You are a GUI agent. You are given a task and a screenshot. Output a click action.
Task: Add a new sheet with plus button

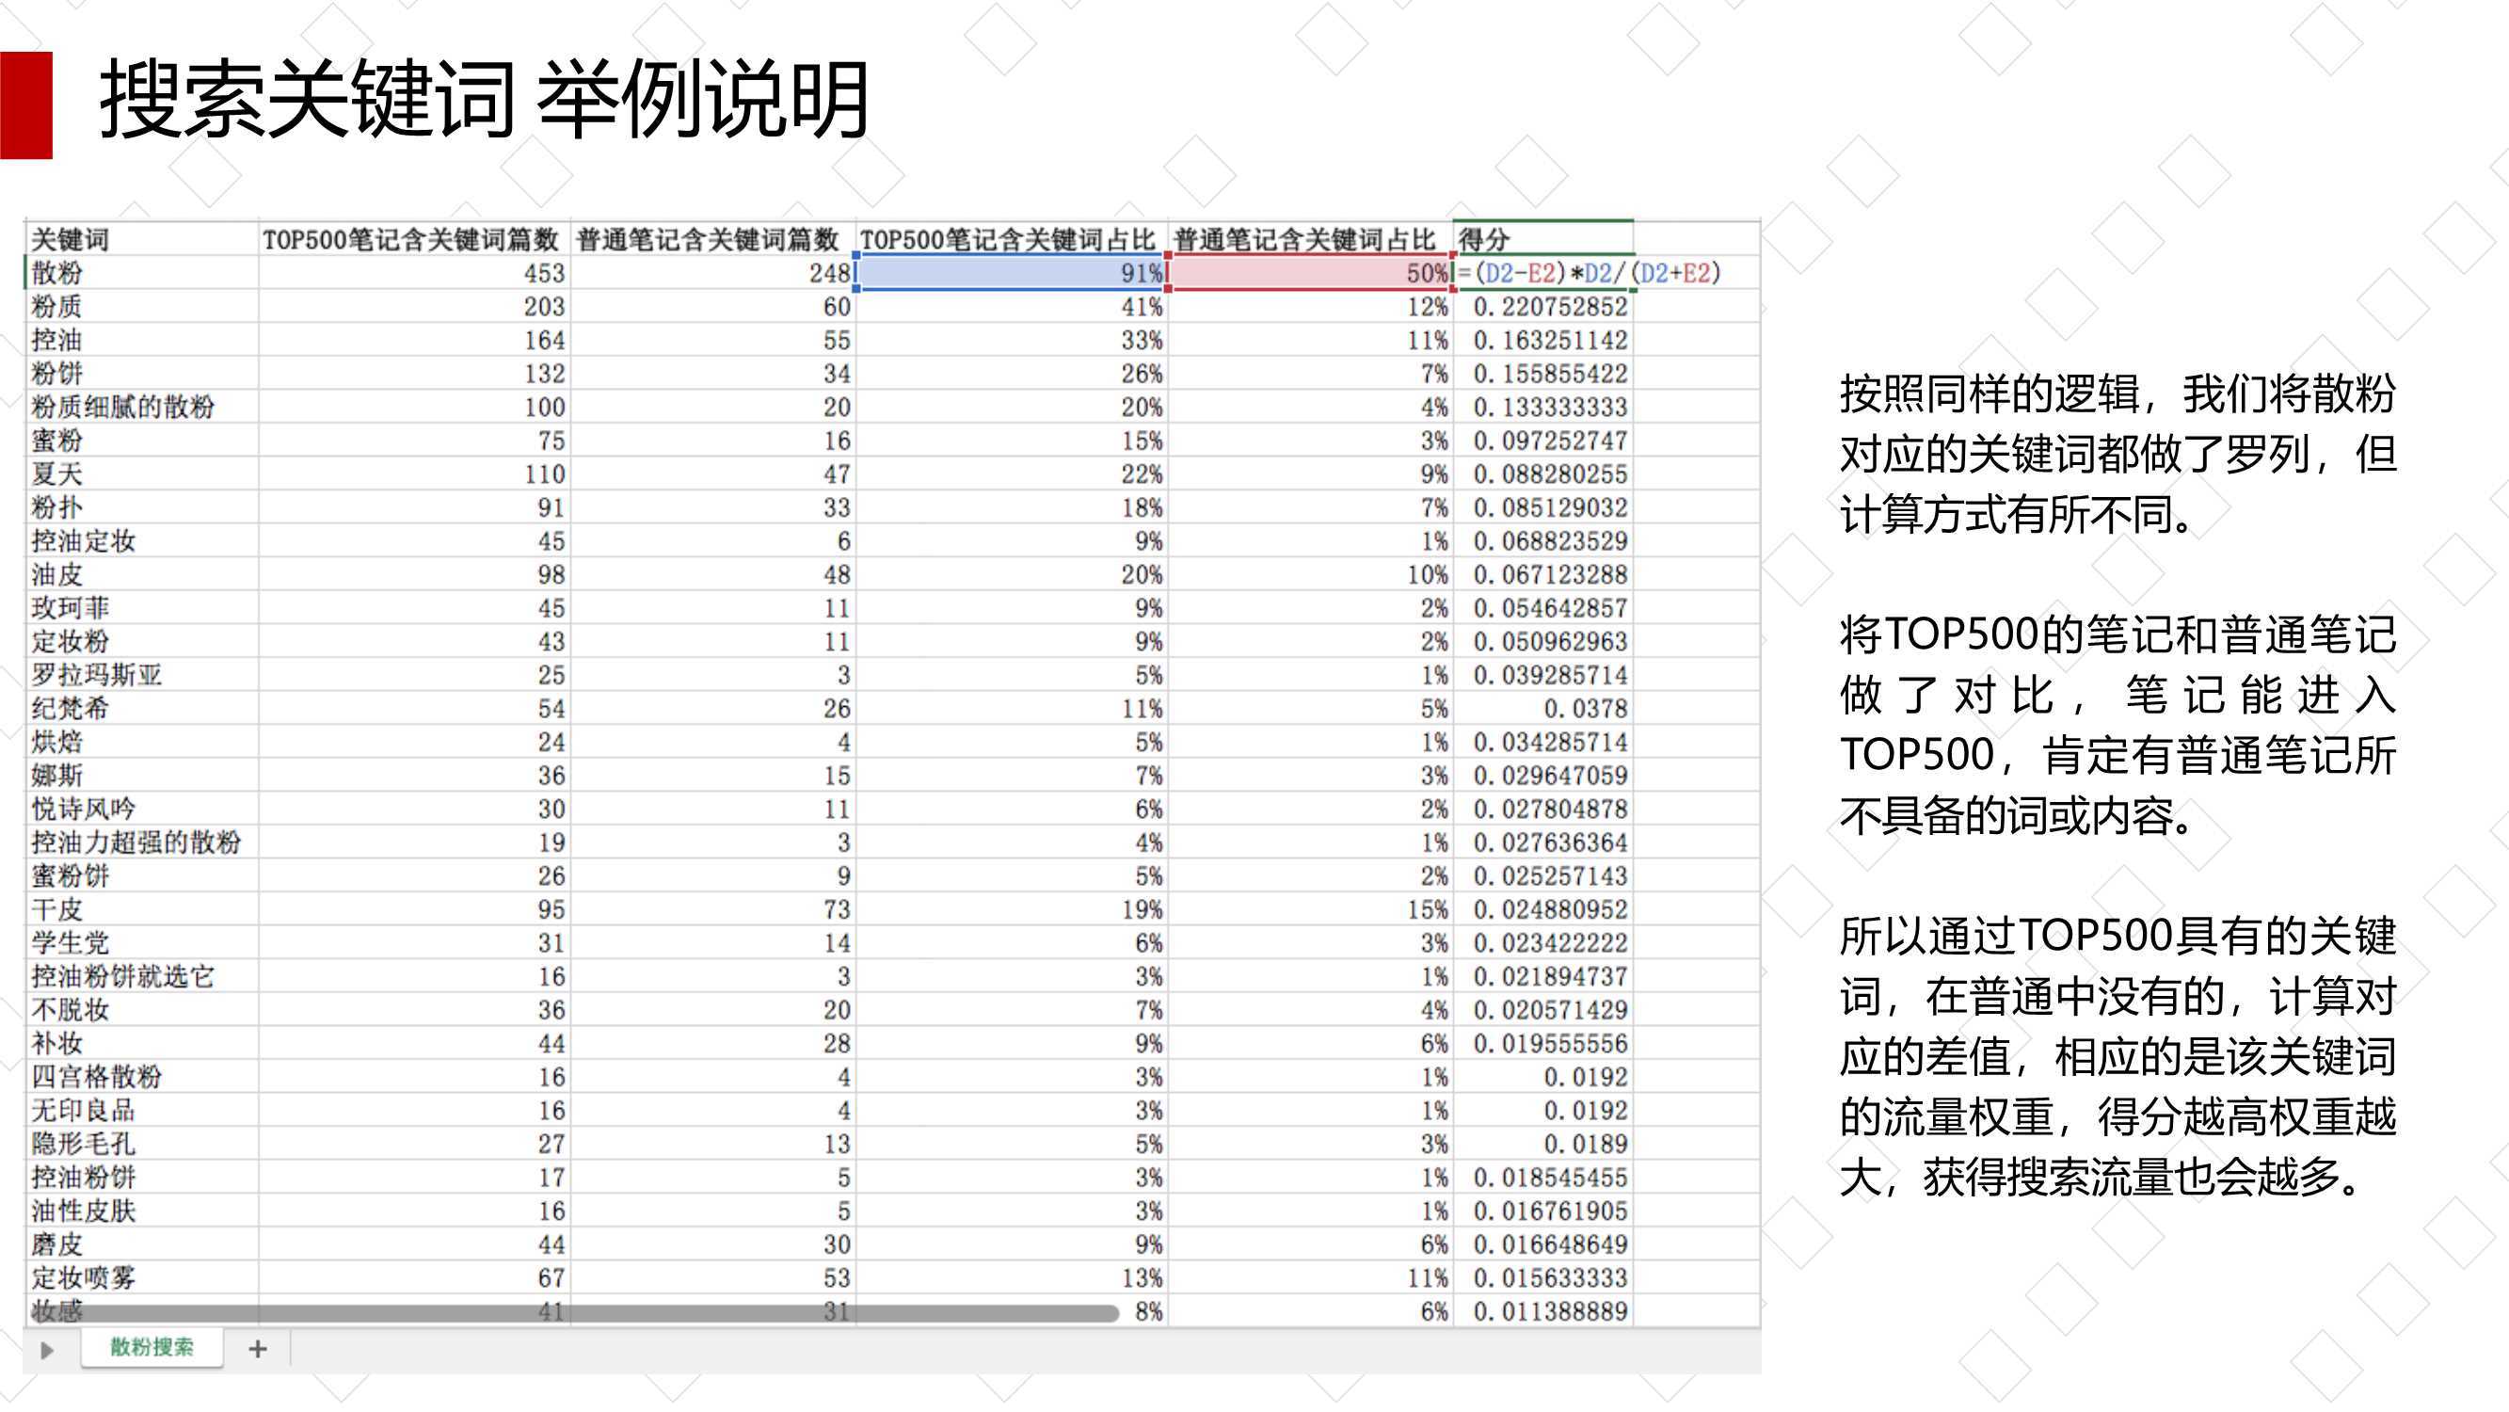pyautogui.click(x=258, y=1349)
